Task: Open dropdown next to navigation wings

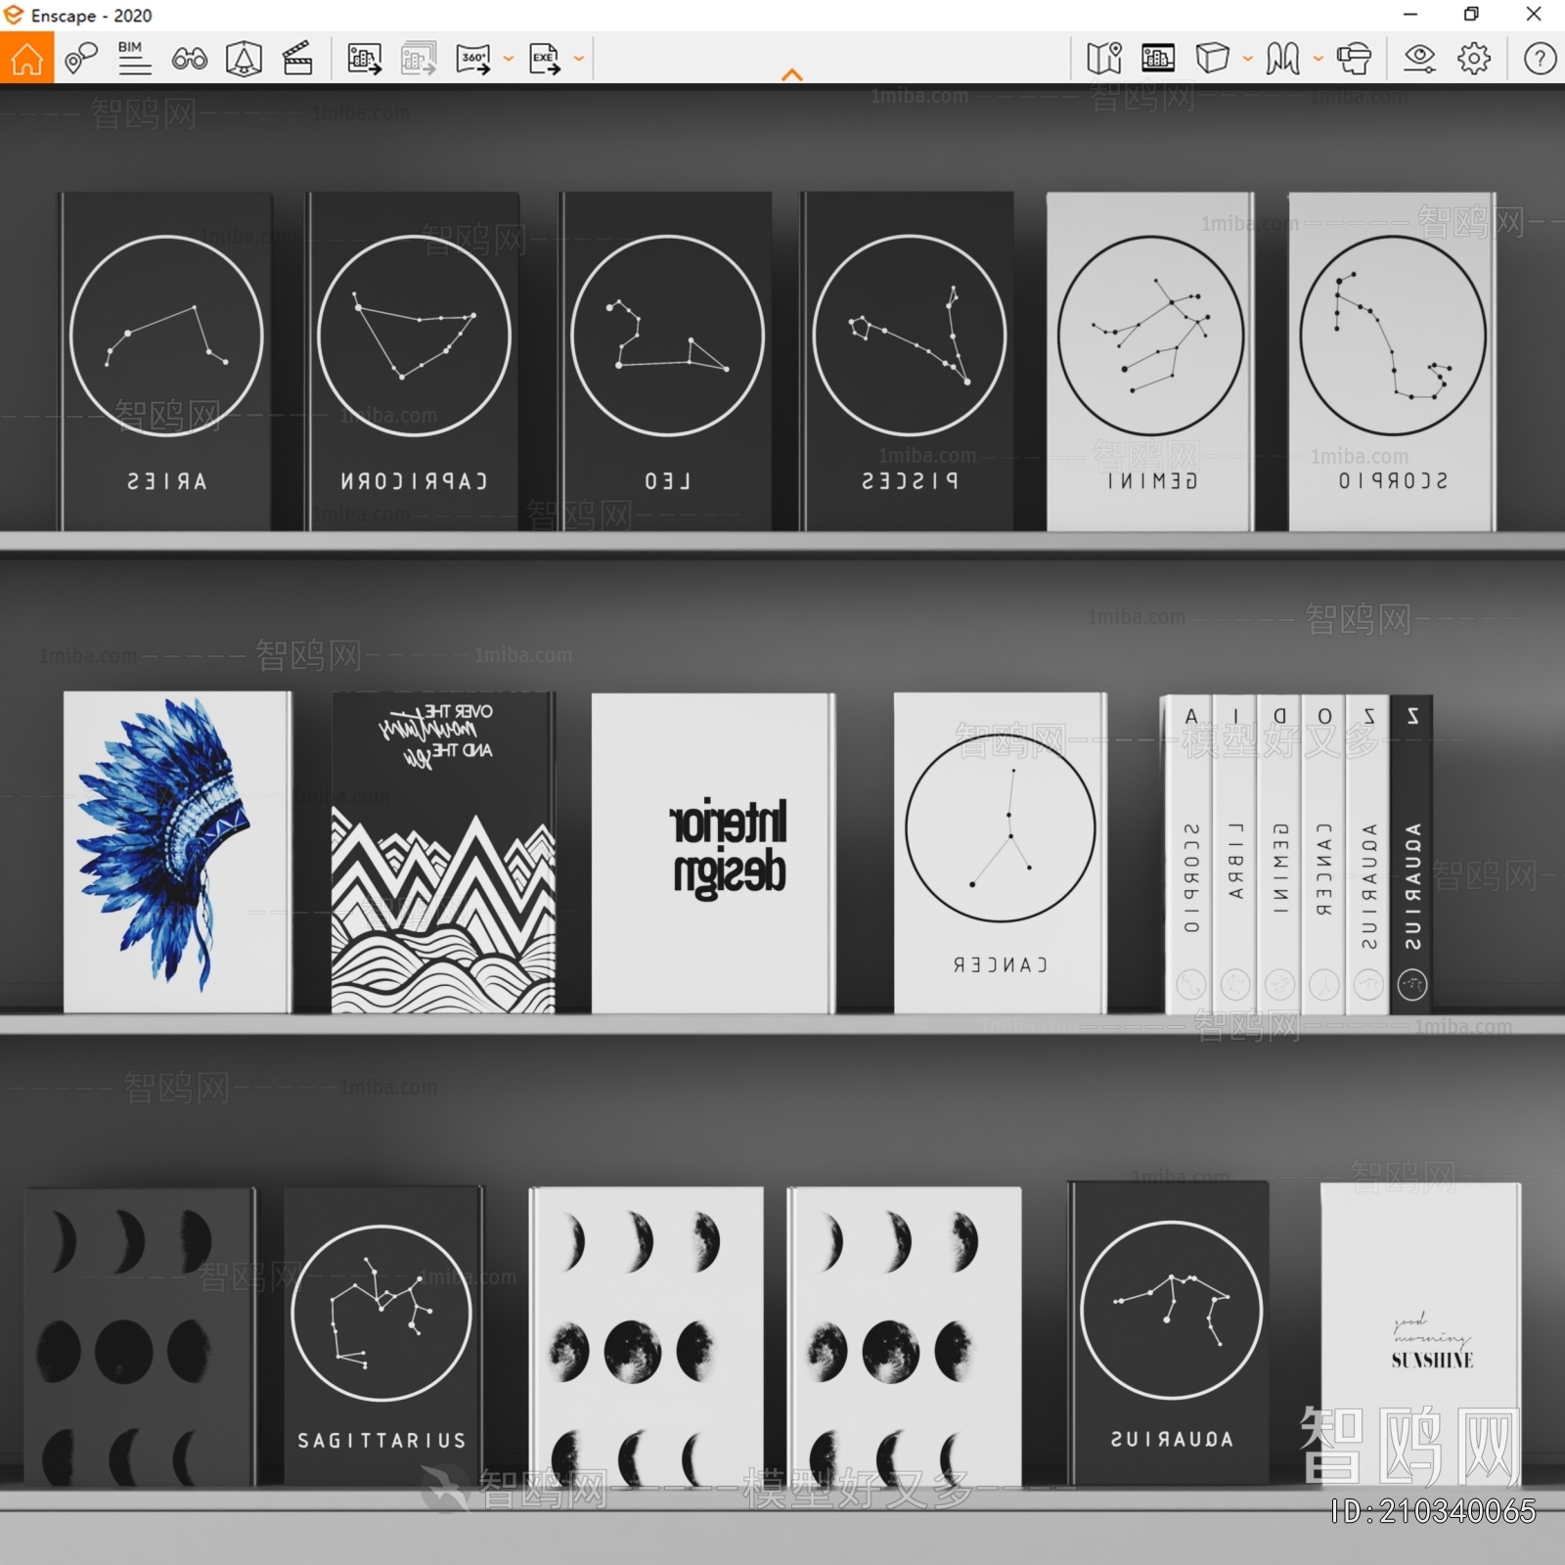Action: click(x=1319, y=59)
